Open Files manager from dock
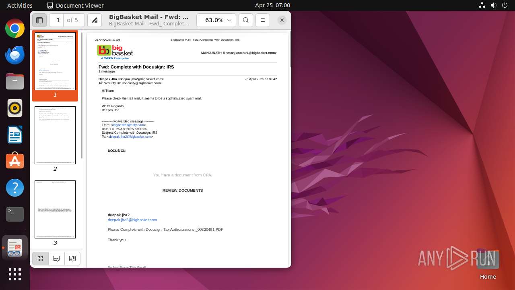 [x=15, y=82]
